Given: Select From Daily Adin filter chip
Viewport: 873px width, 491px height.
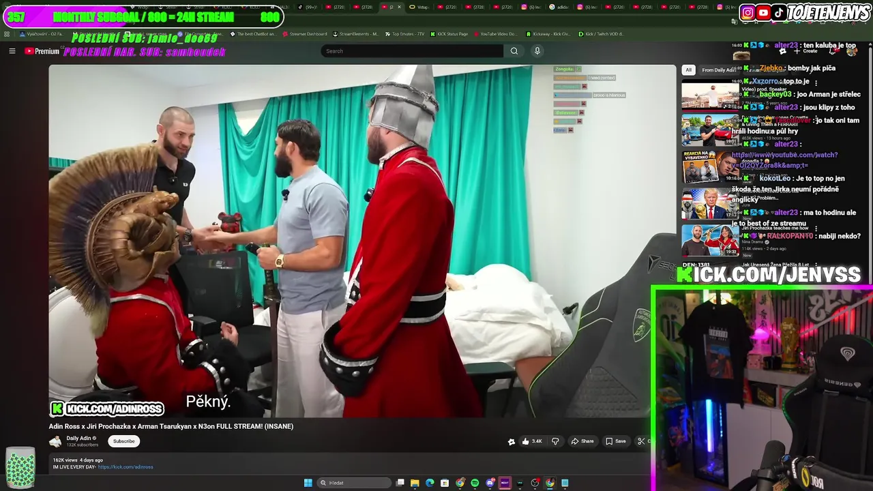Looking at the screenshot, I should [x=720, y=70].
